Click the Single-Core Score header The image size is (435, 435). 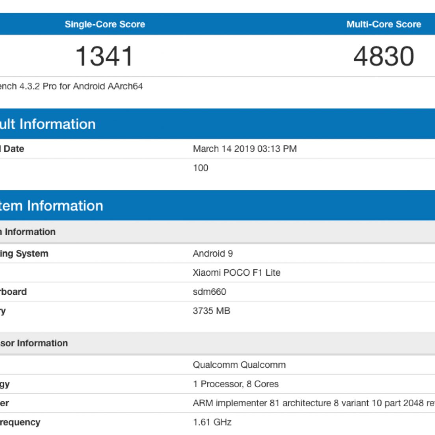[105, 24]
